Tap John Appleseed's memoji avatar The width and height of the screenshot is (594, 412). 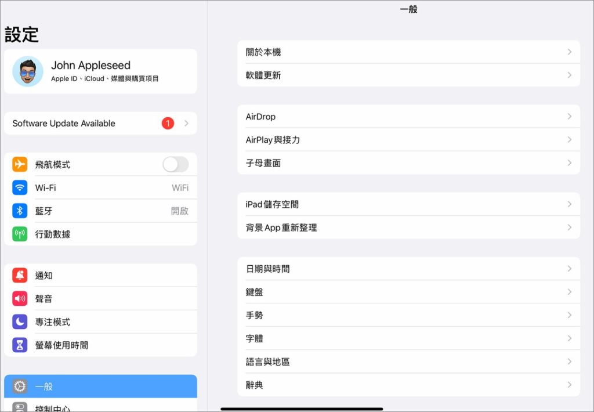click(x=28, y=71)
